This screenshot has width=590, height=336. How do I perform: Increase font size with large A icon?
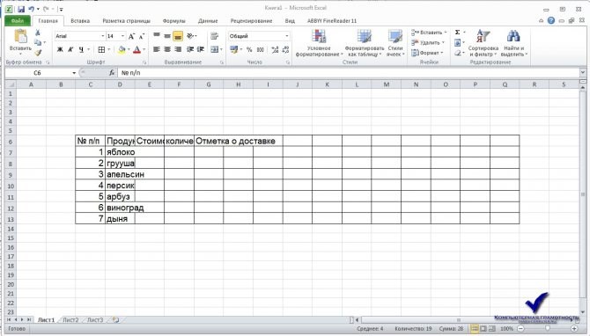click(131, 36)
